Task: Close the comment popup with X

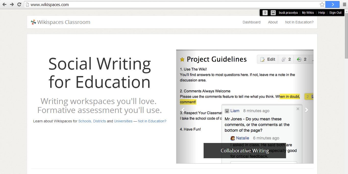Action: pyautogui.click(x=298, y=109)
